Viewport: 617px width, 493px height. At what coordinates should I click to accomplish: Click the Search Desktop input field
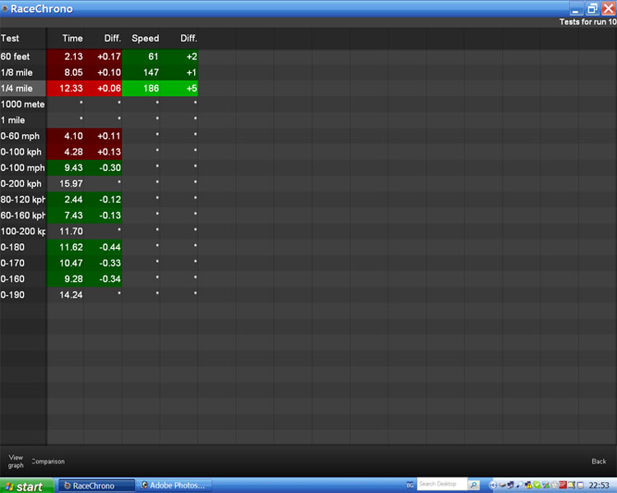pyautogui.click(x=441, y=485)
